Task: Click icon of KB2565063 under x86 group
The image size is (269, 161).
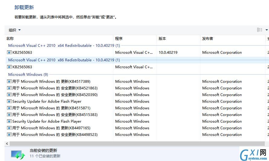Action: point(9,67)
